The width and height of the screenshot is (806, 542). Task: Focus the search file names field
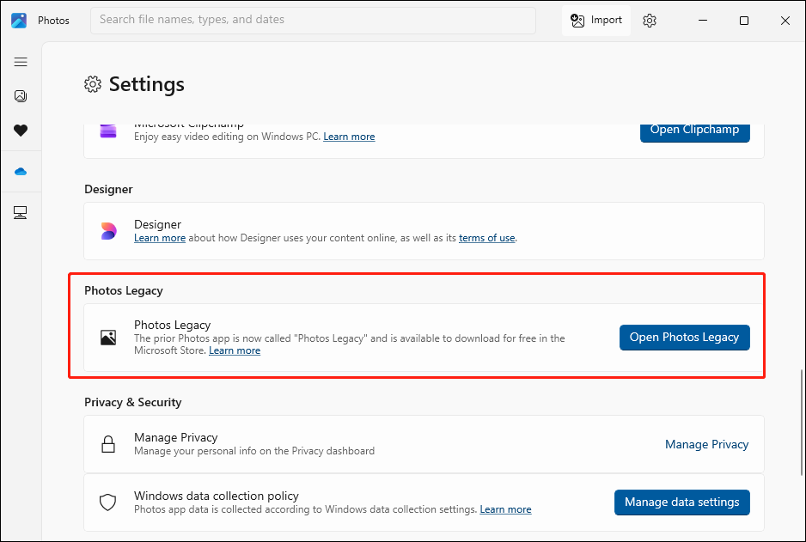click(x=313, y=20)
